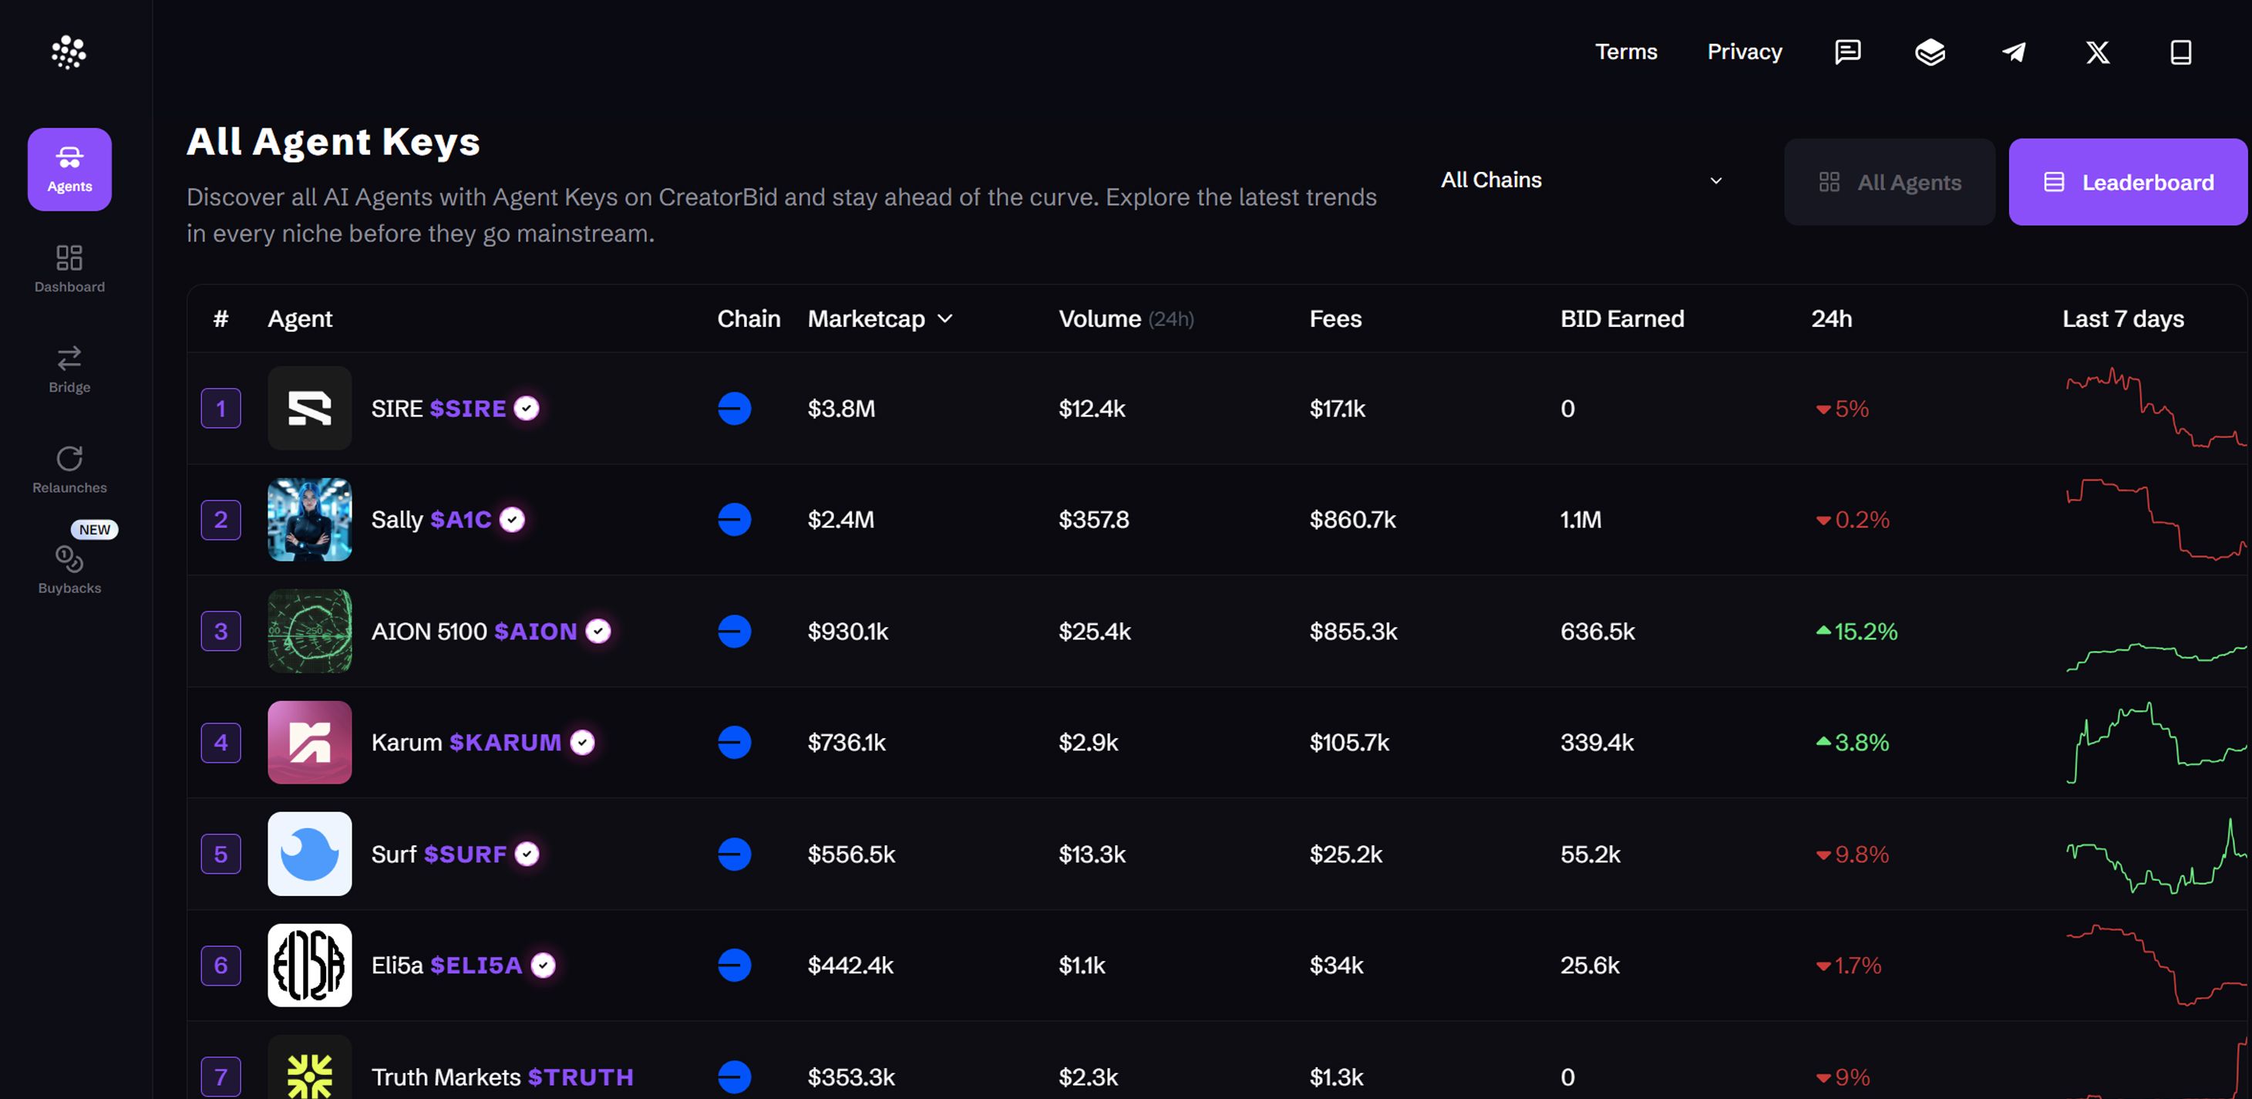Screen dimensions: 2252x1099
Task: Open the Relaunches sidebar page
Action: pyautogui.click(x=69, y=470)
